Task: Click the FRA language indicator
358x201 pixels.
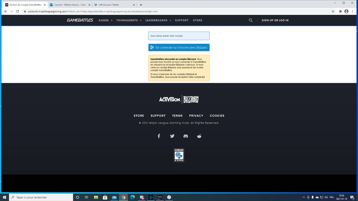Action: coord(331,197)
